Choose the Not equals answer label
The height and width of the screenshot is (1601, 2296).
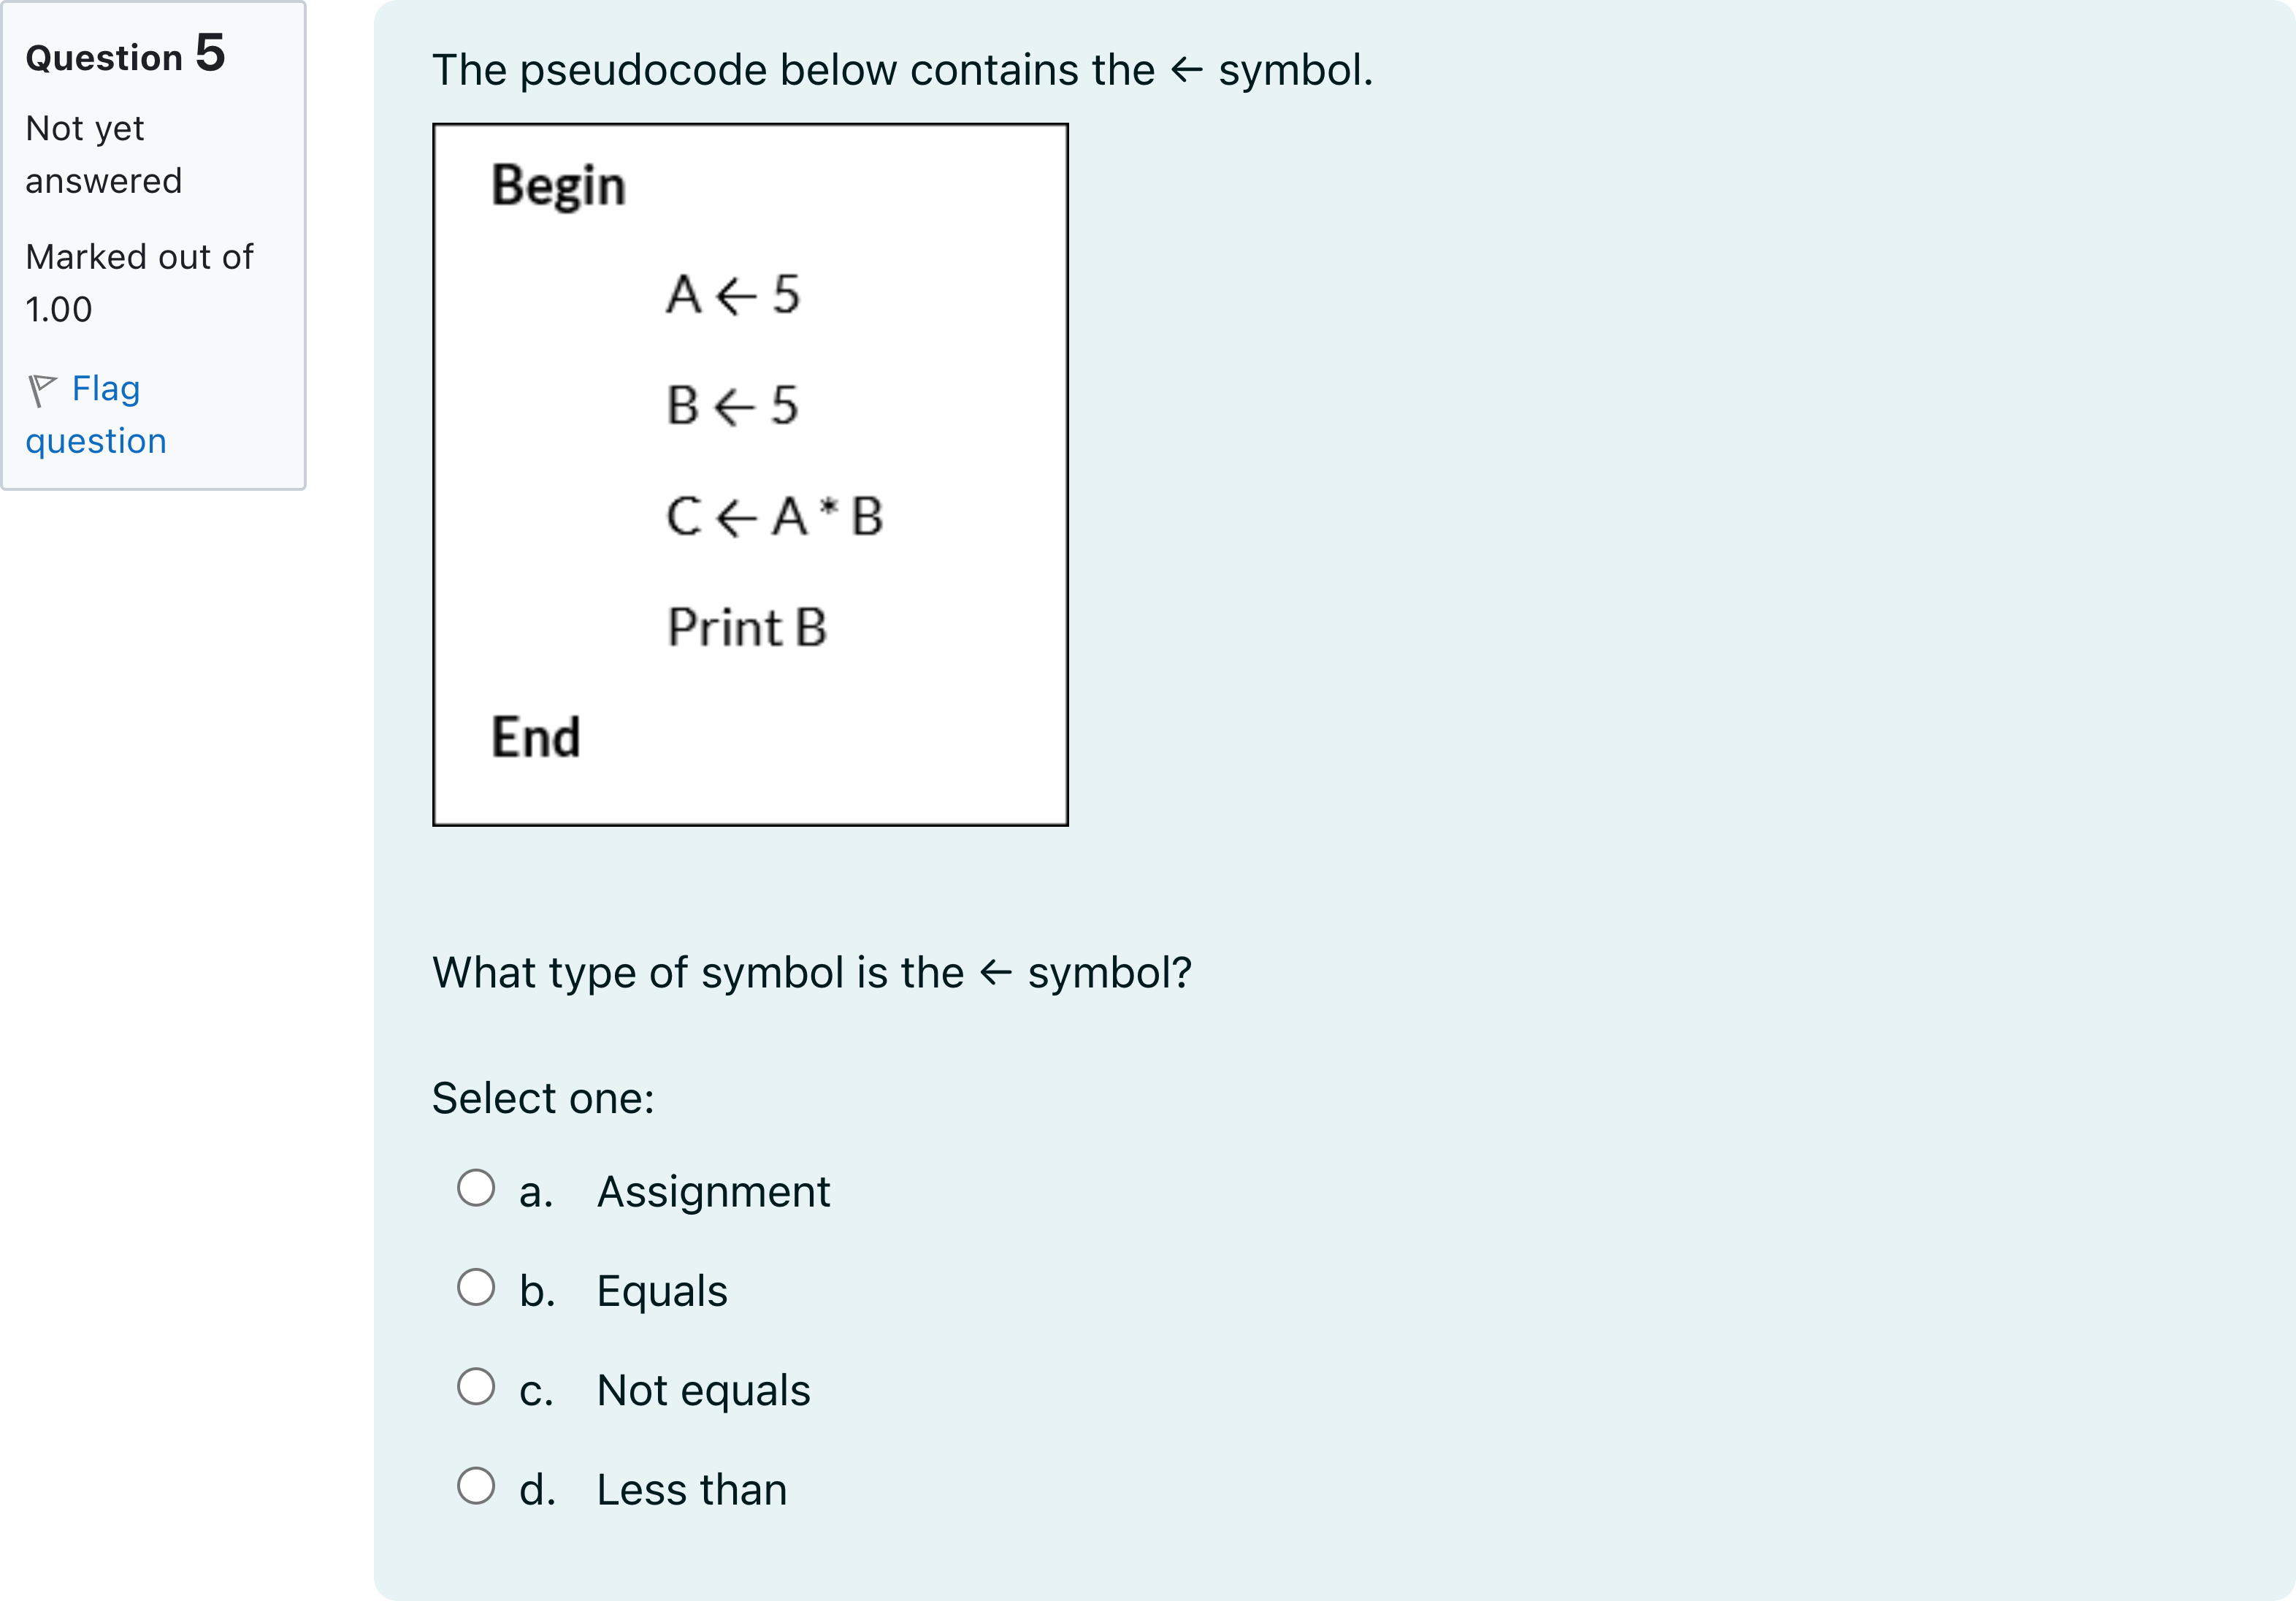[703, 1389]
